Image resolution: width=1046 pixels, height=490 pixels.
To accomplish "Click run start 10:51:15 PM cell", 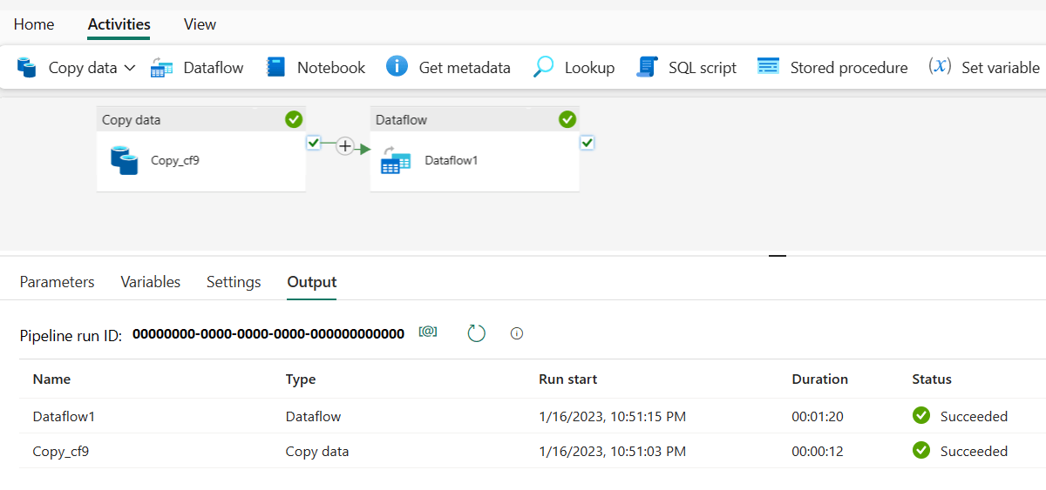I will [x=612, y=416].
